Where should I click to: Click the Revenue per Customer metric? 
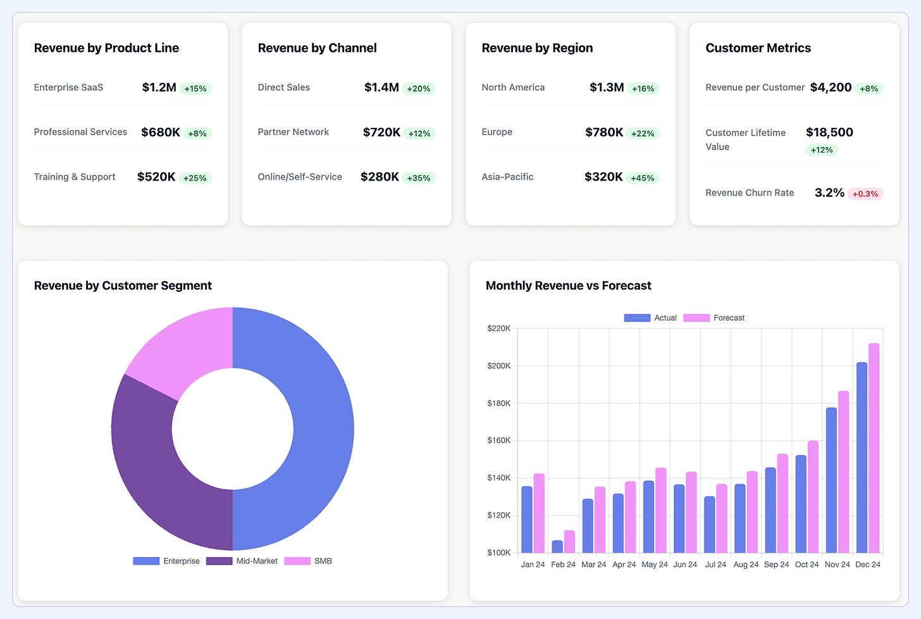[755, 88]
